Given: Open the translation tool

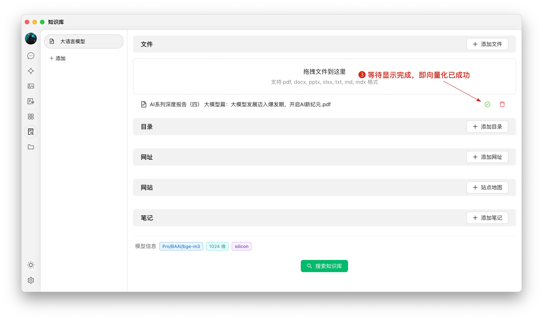Looking at the screenshot, I should [31, 101].
